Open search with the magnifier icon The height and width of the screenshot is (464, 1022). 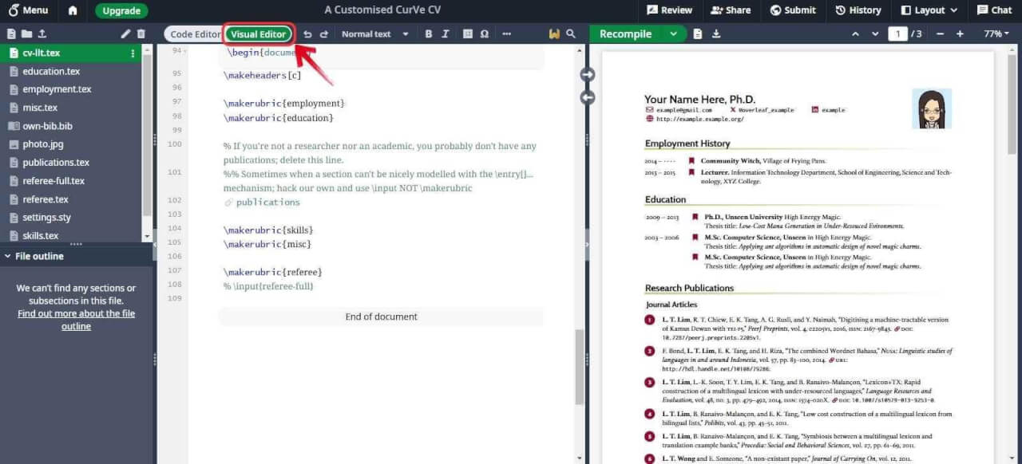[568, 33]
